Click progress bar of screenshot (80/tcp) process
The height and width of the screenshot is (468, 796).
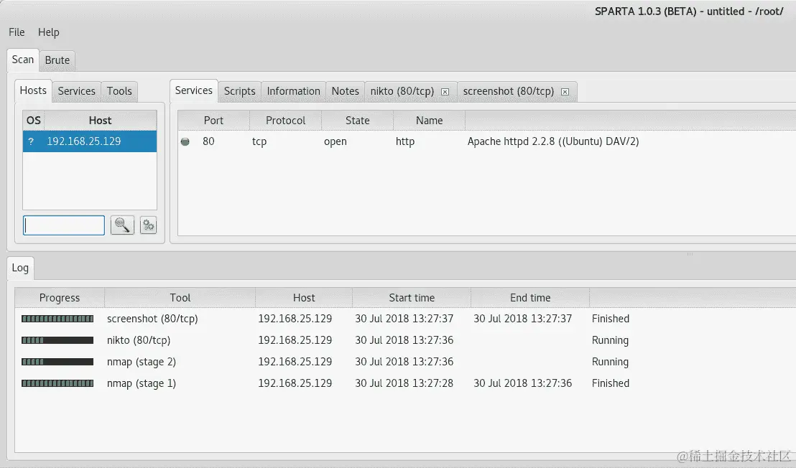tap(57, 319)
